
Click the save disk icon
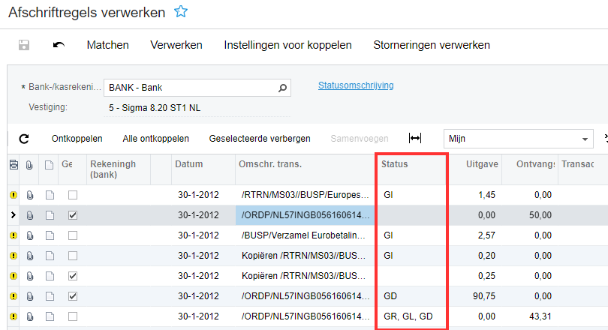pos(24,45)
